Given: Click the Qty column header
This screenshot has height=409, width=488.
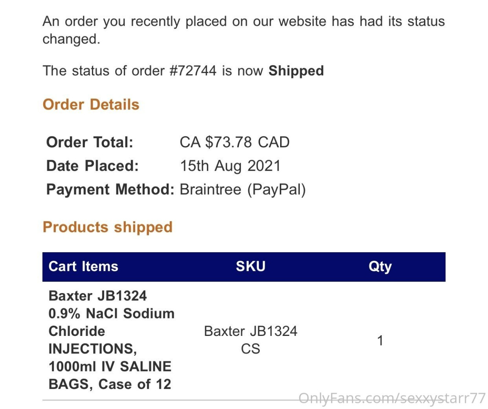Looking at the screenshot, I should [x=380, y=267].
